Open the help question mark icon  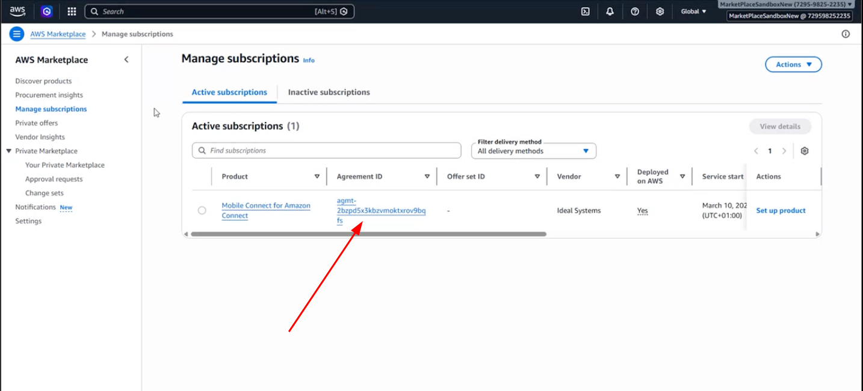(x=635, y=11)
